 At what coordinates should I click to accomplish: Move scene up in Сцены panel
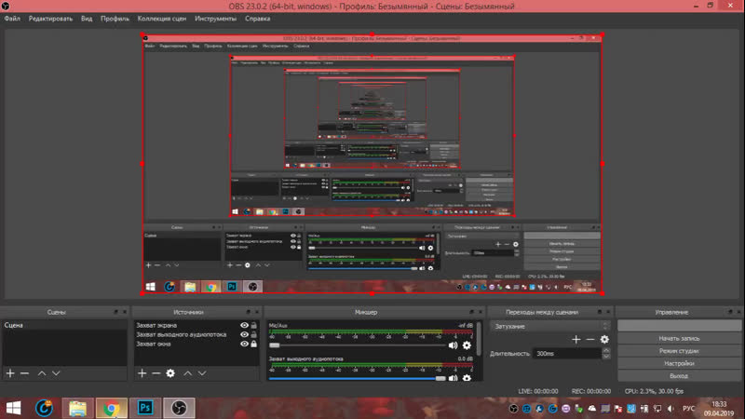tap(42, 373)
